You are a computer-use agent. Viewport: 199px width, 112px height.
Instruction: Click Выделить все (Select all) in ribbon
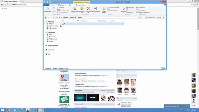141,7
